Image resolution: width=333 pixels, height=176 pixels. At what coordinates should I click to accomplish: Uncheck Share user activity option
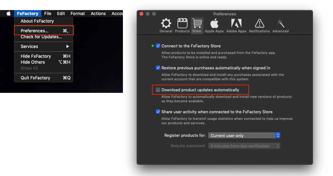158,112
